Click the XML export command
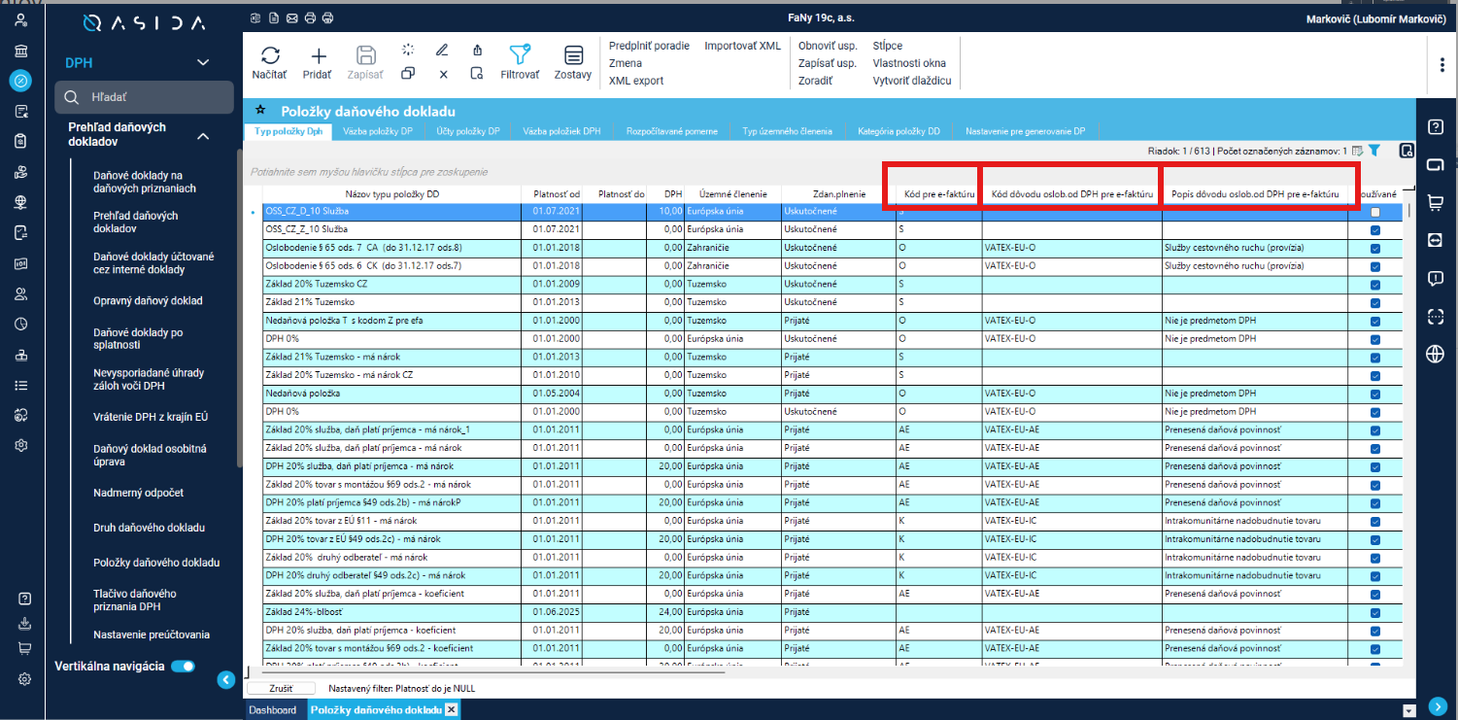 click(x=636, y=81)
